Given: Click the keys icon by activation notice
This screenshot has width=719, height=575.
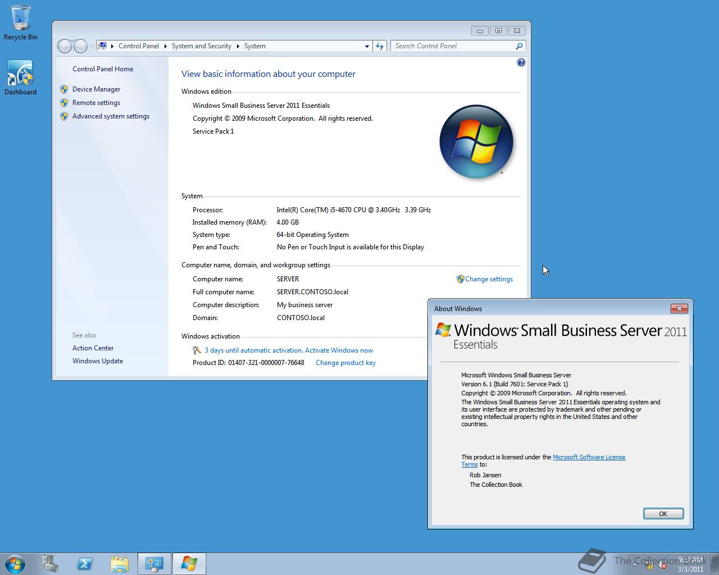Looking at the screenshot, I should [197, 350].
